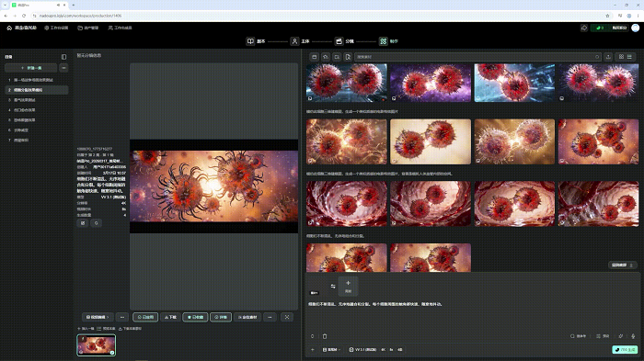This screenshot has width=644, height=361.
Task: Click the upload icon beside the search bar
Action: [x=608, y=57]
